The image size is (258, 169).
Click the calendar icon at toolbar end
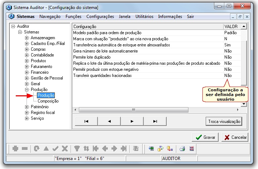[192, 149]
